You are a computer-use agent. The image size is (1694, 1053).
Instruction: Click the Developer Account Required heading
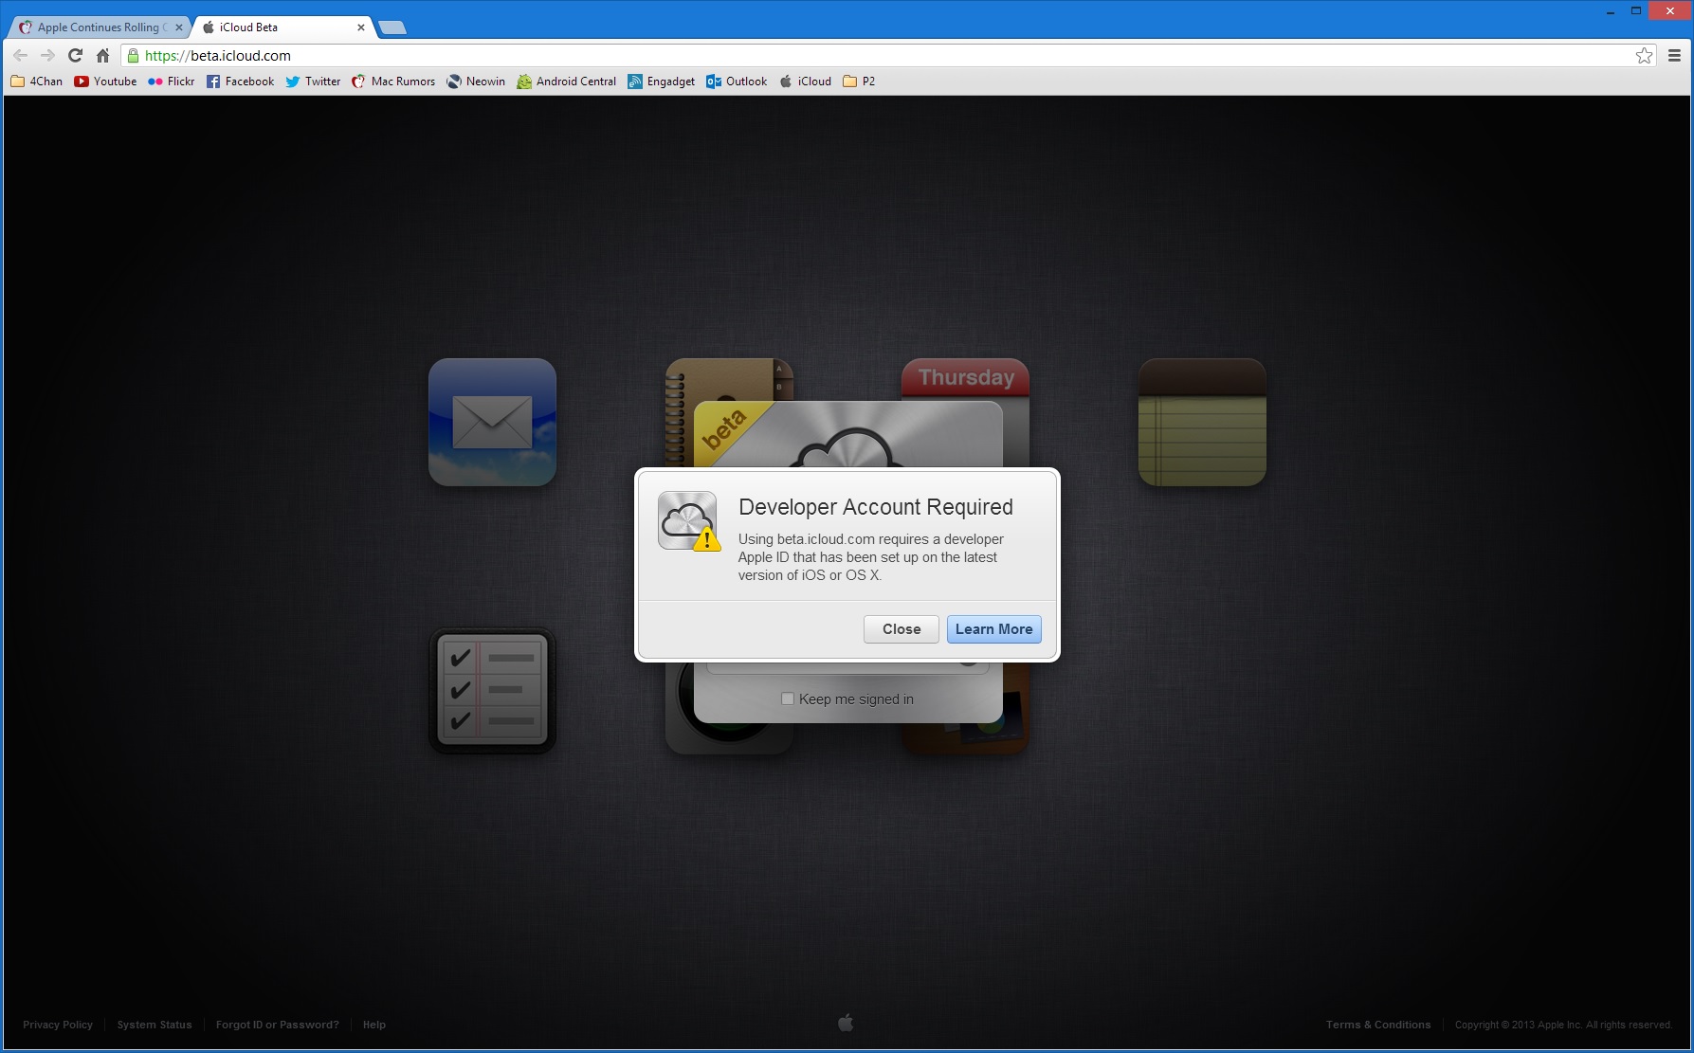876,507
